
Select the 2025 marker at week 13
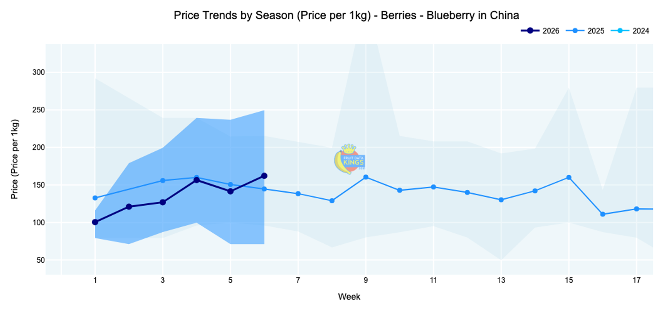click(501, 200)
